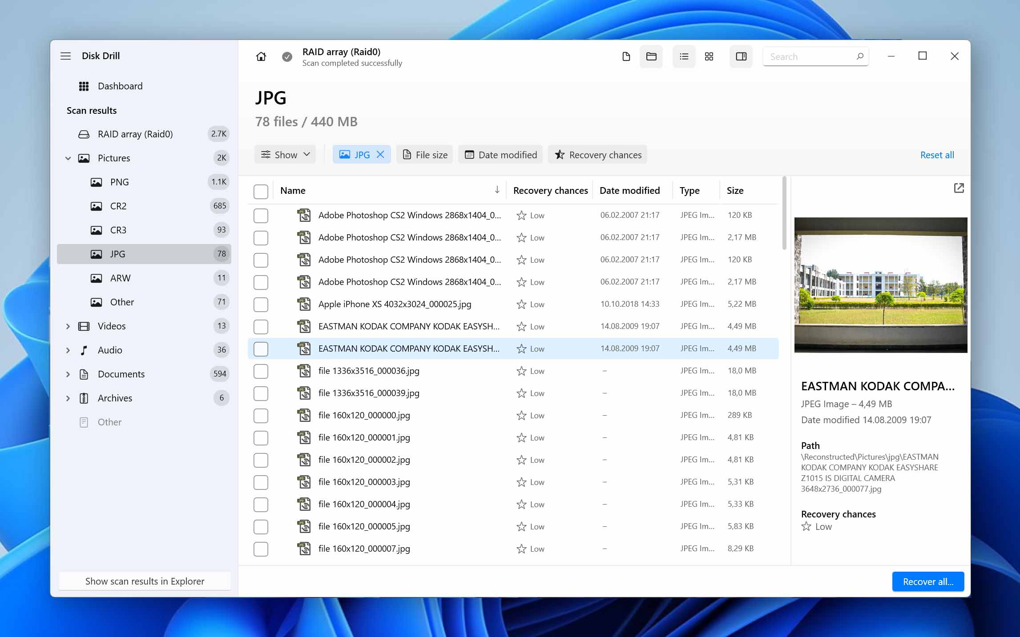Toggle the checkbox for Apple iPhone XS file
This screenshot has width=1020, height=637.
point(261,304)
